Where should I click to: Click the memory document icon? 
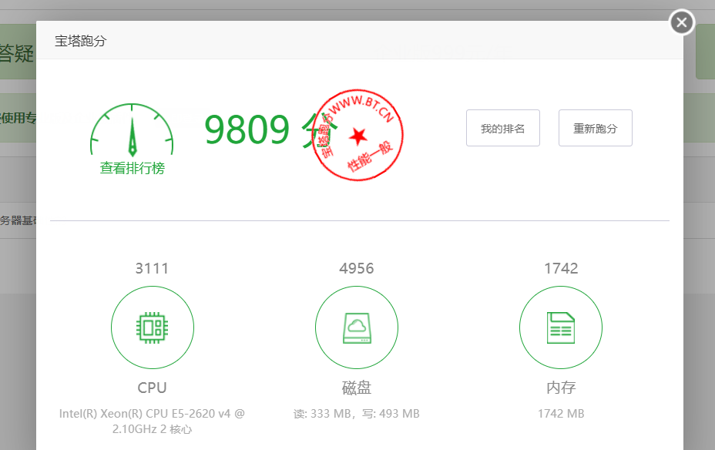coord(561,327)
